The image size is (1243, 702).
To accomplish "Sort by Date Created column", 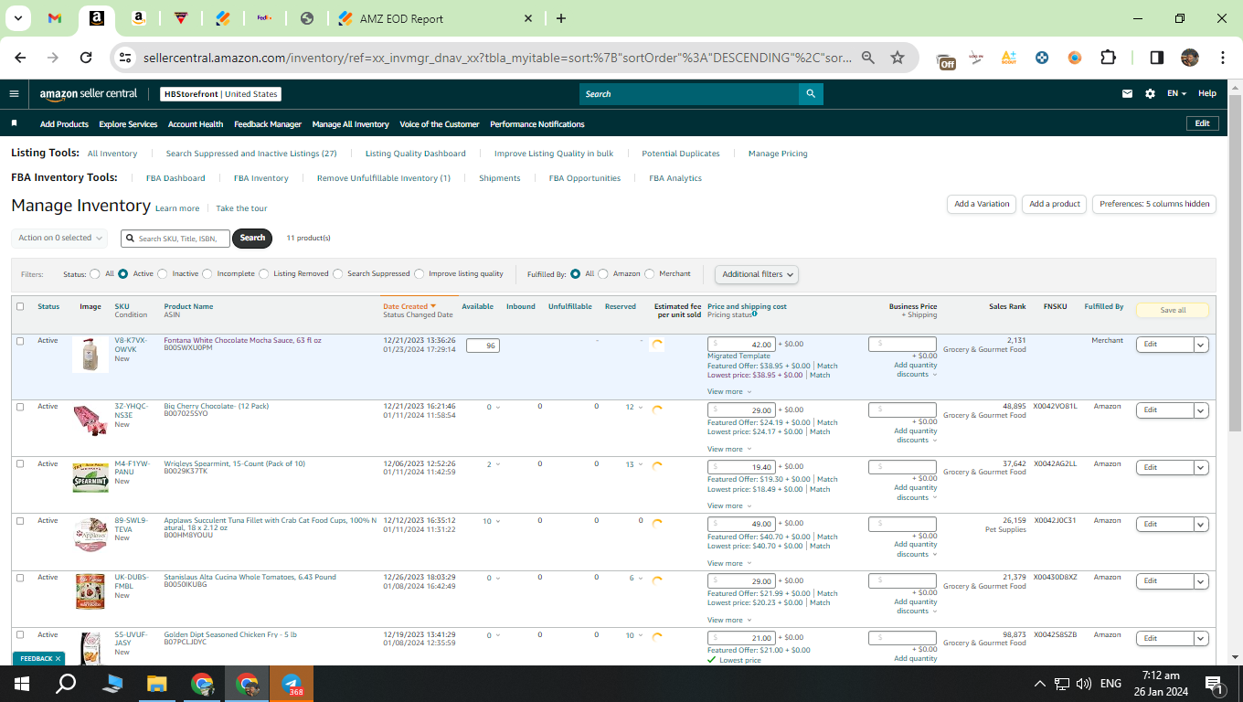I will [x=409, y=306].
